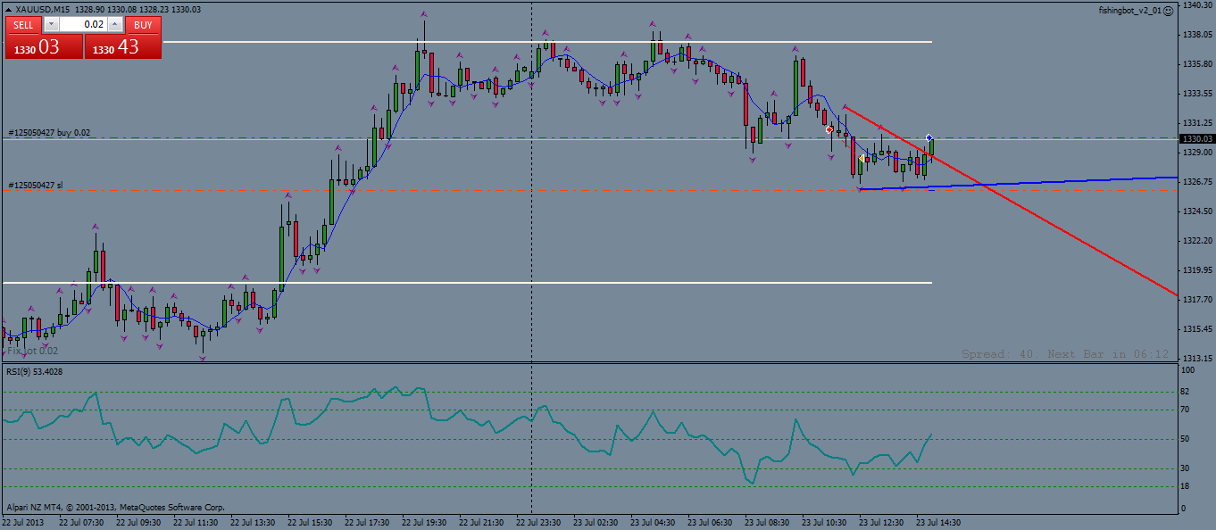Click the #125050427 sl stop-loss label
Image resolution: width=1216 pixels, height=530 pixels.
36,186
